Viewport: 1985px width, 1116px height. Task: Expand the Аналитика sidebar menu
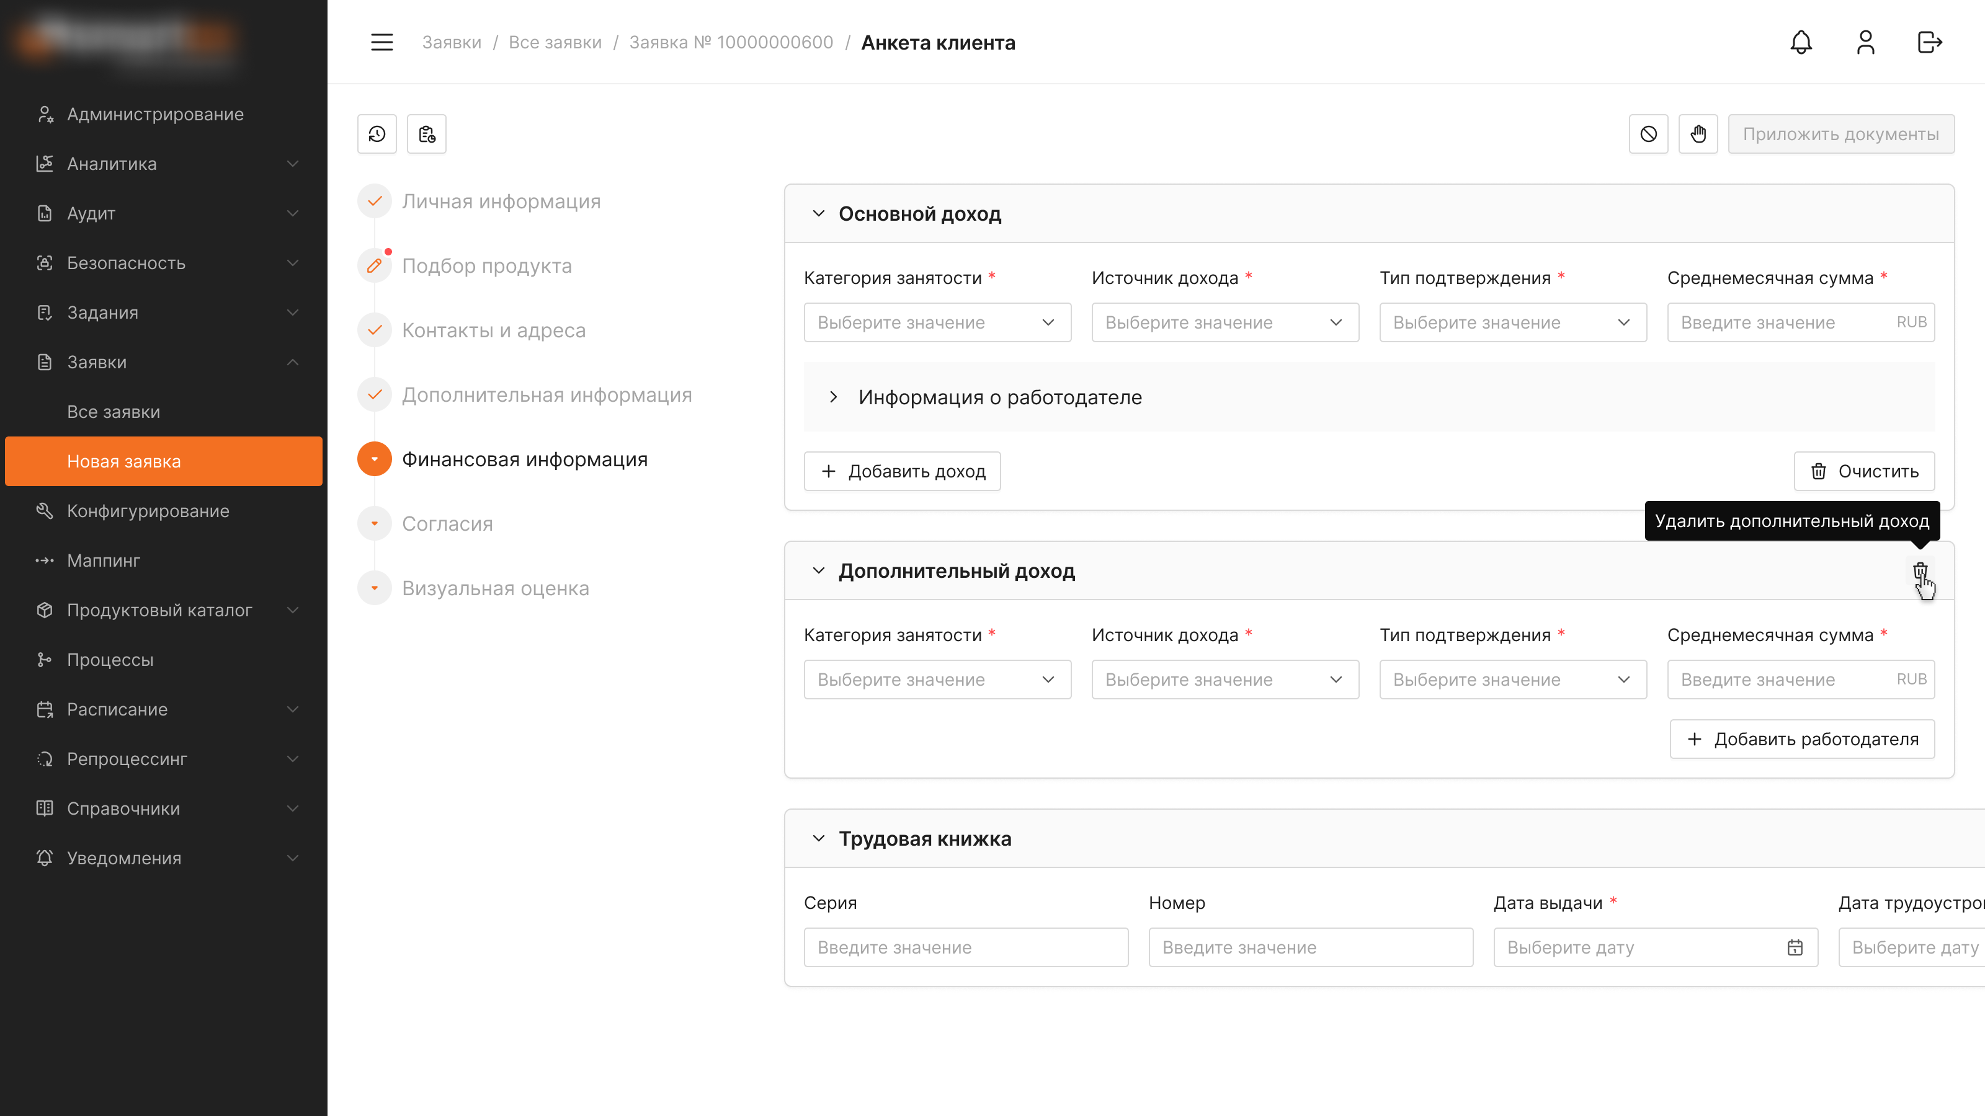point(163,164)
